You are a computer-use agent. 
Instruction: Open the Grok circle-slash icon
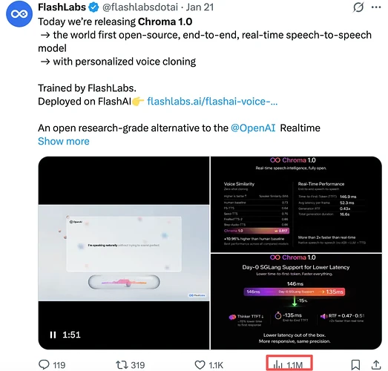358,7
